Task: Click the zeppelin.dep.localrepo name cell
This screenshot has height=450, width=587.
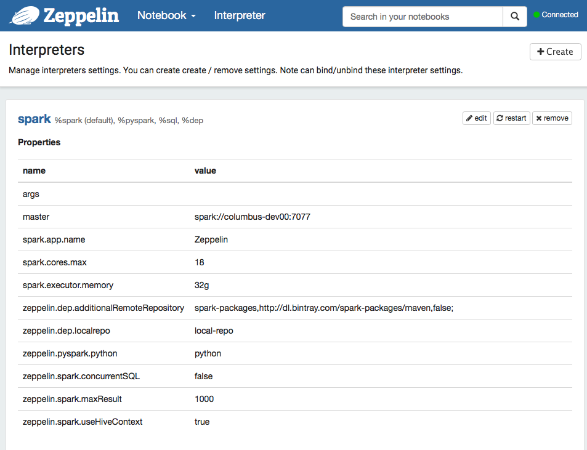Action: click(67, 331)
